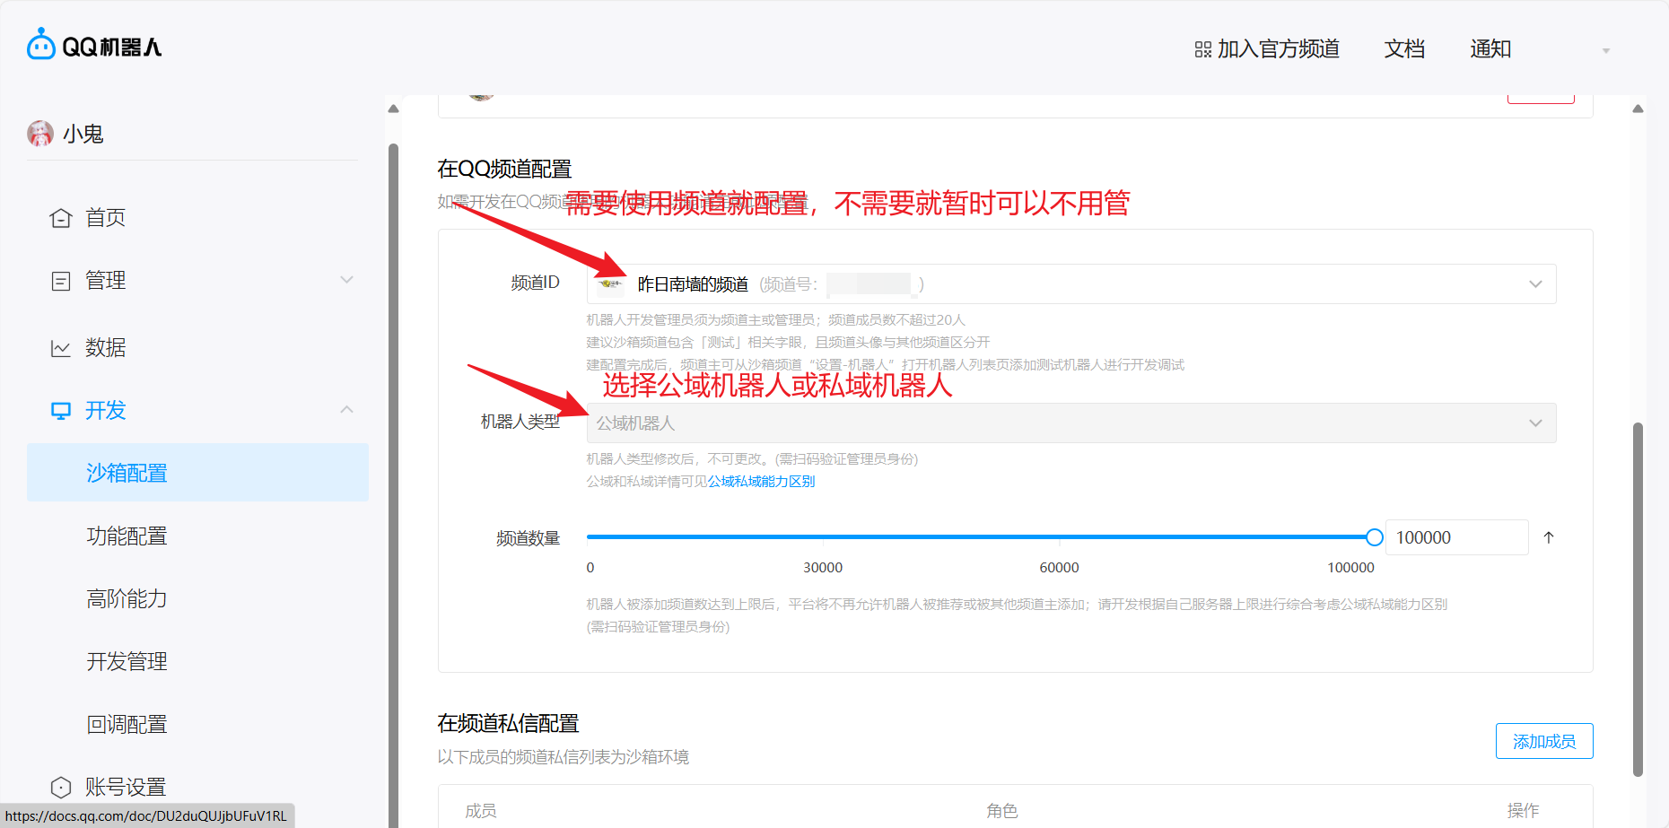
Task: Go to 首页 in sidebar
Action: tap(105, 218)
